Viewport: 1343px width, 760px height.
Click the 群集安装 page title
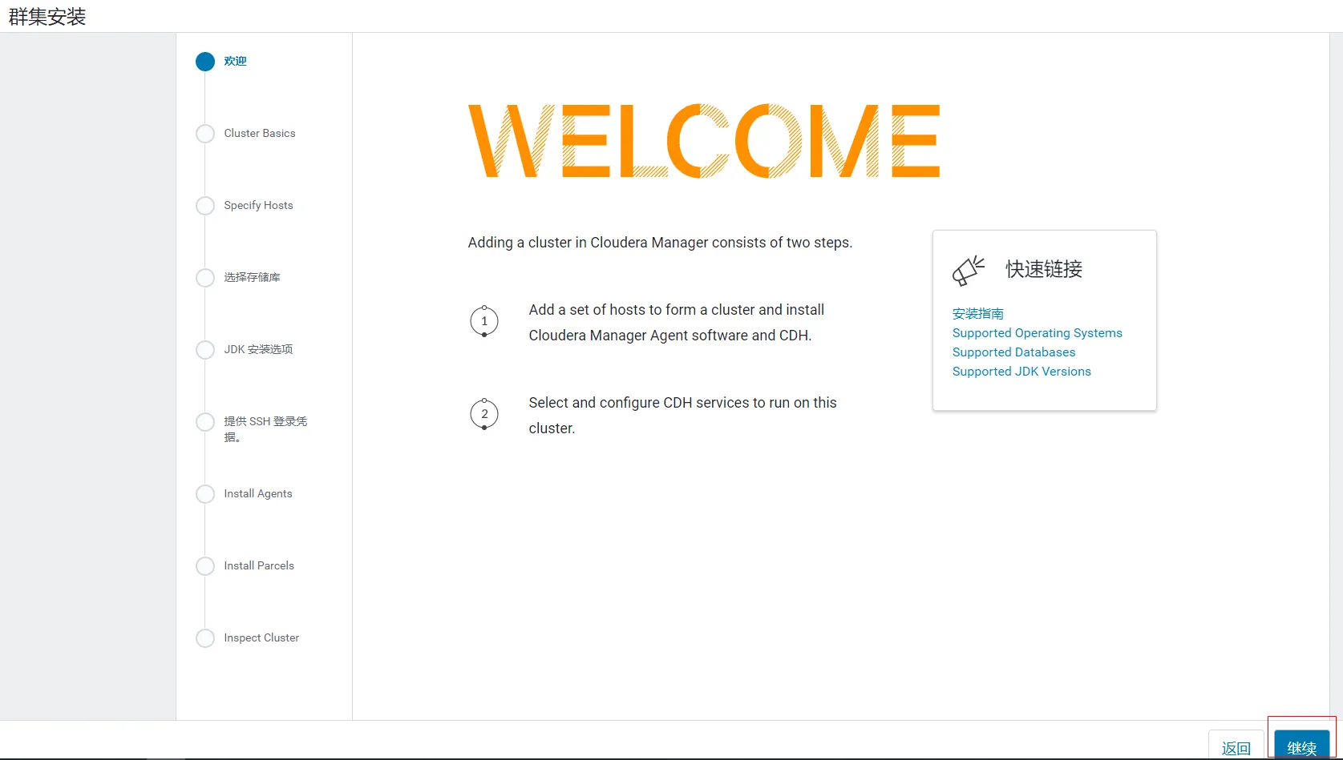point(47,17)
